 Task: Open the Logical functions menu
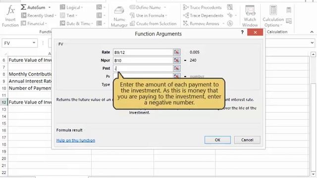coord(71,7)
